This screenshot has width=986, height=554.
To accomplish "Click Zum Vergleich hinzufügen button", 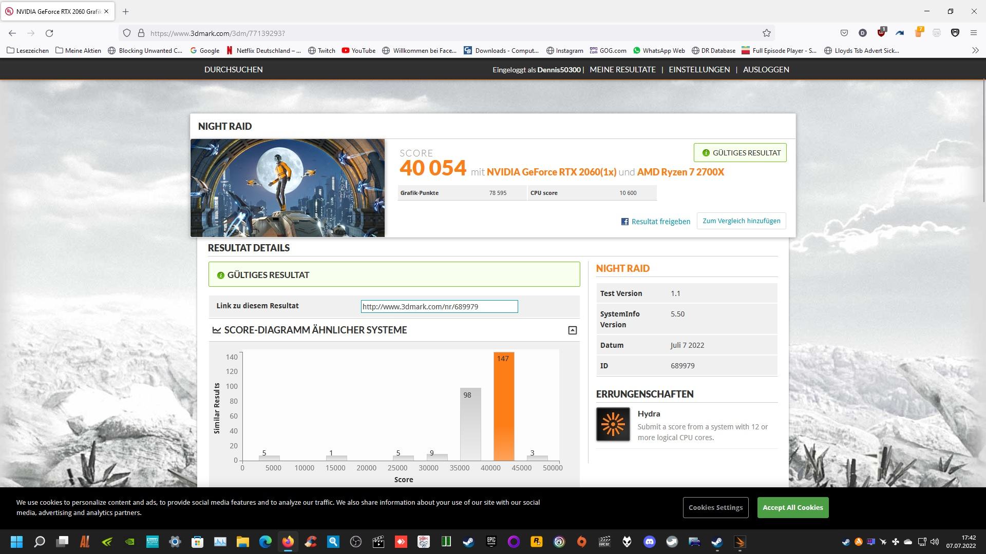I will [741, 221].
